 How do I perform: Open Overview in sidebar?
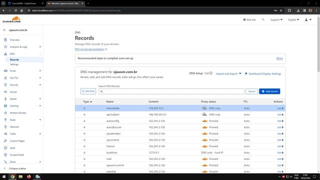(14, 40)
